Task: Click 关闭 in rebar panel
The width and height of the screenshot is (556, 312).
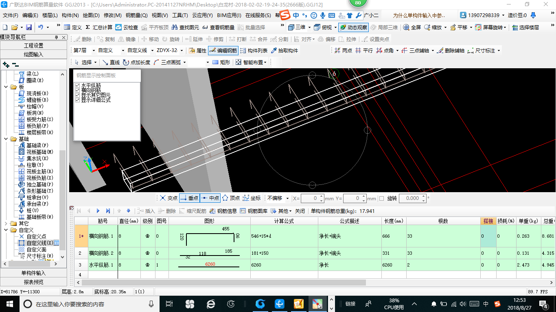Action: (x=300, y=211)
